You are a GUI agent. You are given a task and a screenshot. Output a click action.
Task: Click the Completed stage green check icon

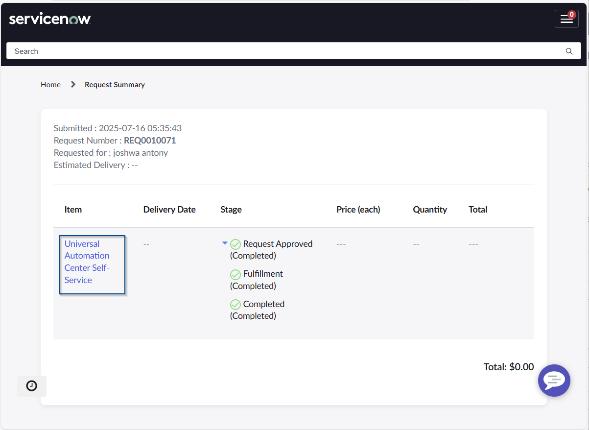[236, 305]
